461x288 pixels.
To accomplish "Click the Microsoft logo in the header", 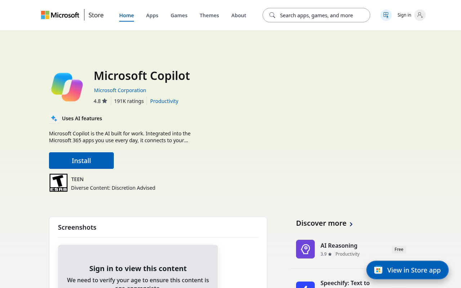I will click(x=60, y=15).
